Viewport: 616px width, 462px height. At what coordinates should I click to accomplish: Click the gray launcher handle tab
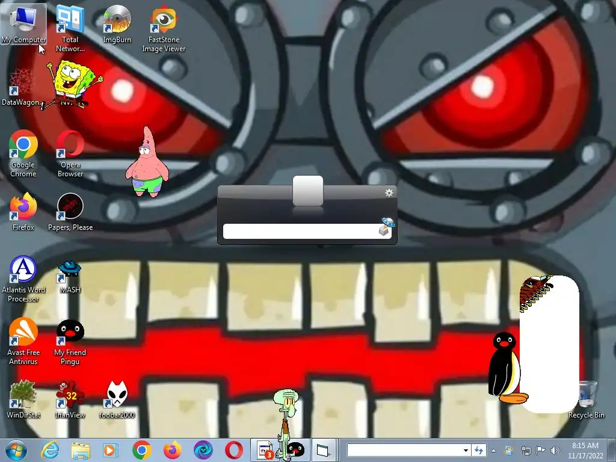(308, 191)
